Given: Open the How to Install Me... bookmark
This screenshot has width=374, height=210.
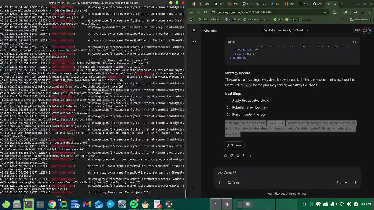Looking at the screenshot, I should 256,20.
